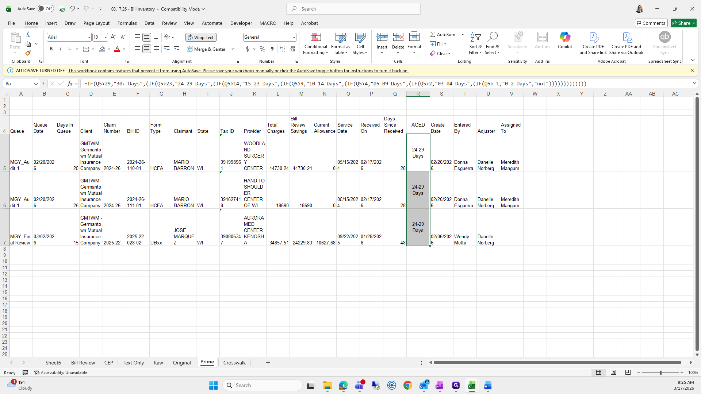The image size is (701, 394).
Task: Toggle AutoSave switch on
Action: coord(46,9)
